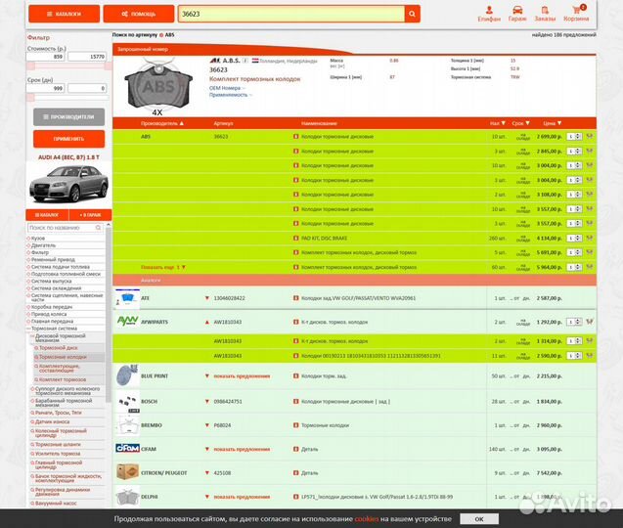Add 5 964,00 р. offer to cart
Image resolution: width=623 pixels, height=528 pixels.
[x=590, y=267]
